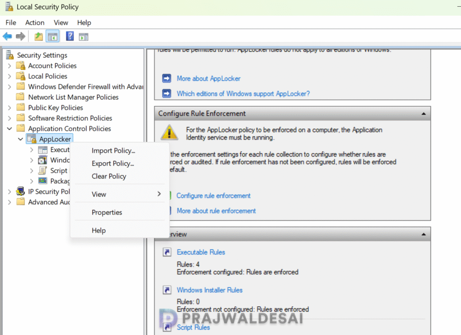Viewport: 461px width, 335px height.
Task: Open the Windows Installer Rules link
Action: pyautogui.click(x=210, y=290)
